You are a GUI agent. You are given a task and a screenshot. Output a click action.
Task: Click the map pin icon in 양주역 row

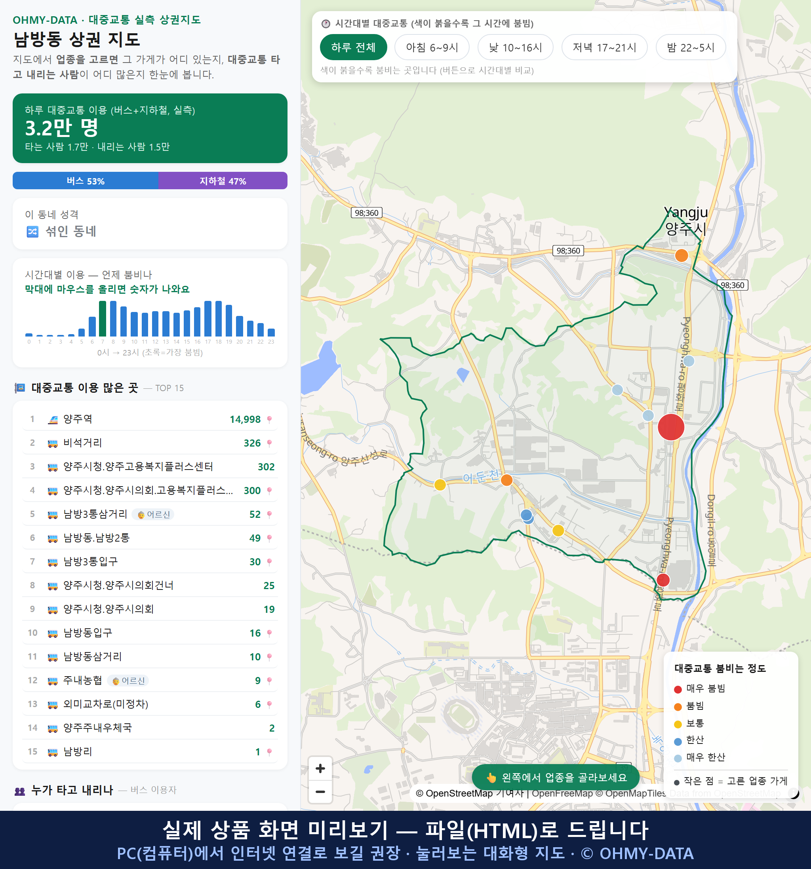[269, 419]
